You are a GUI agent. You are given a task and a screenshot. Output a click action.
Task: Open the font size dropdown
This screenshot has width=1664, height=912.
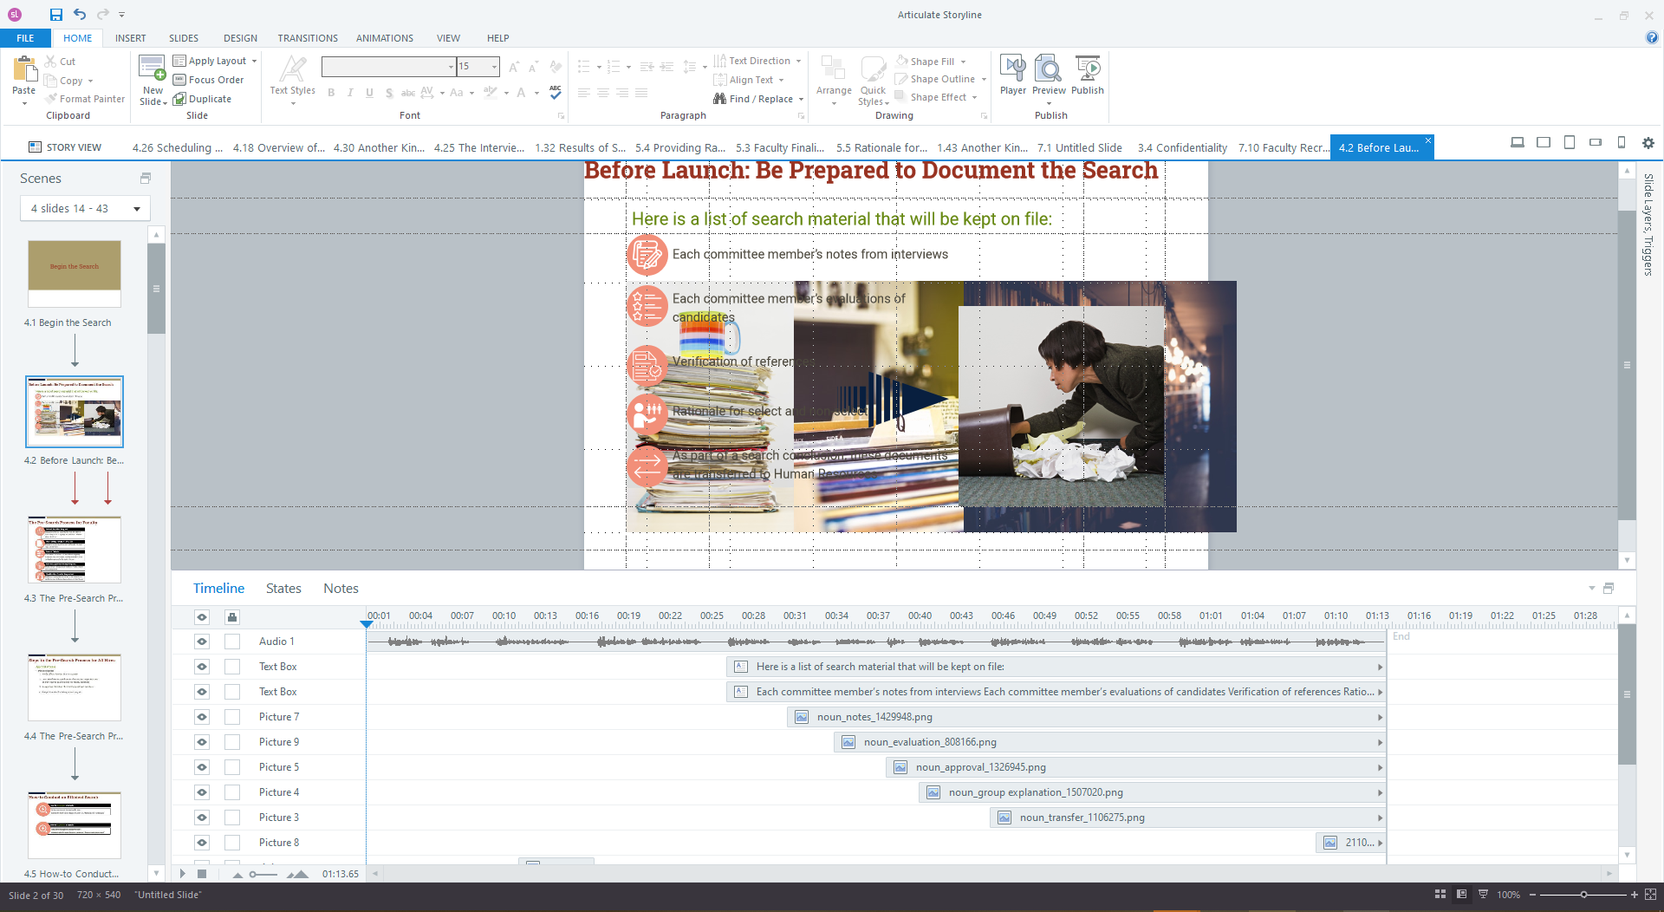point(495,67)
